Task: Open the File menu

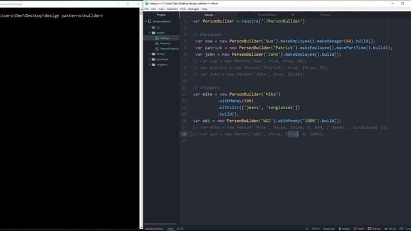Action: [x=146, y=9]
